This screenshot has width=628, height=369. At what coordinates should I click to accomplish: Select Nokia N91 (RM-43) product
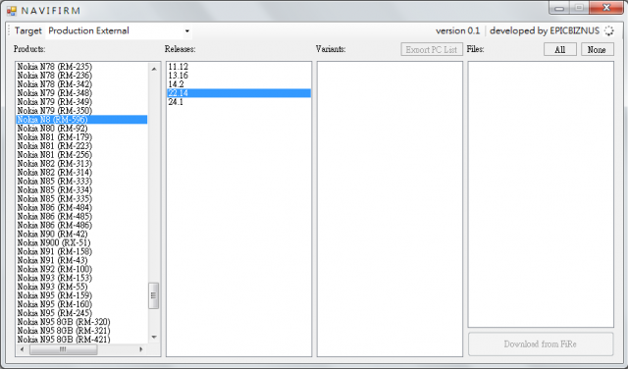coord(81,260)
